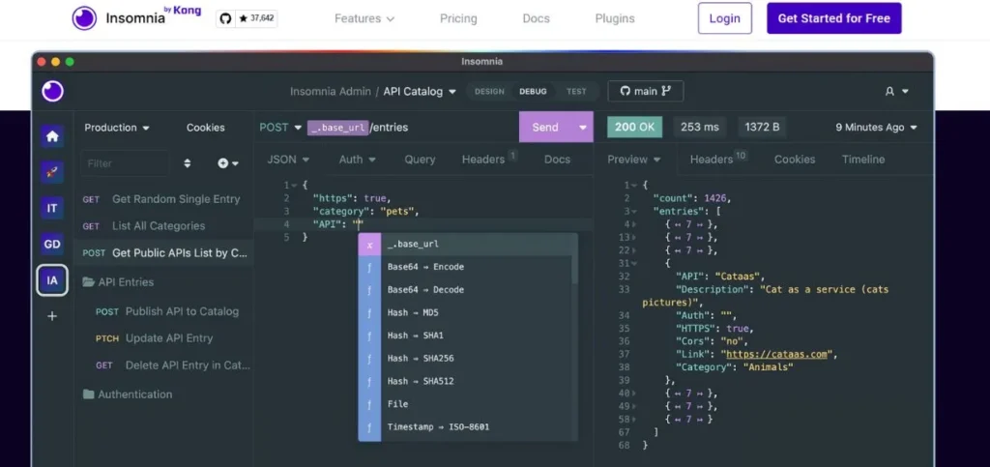Choose Base64 Decode from autocomplete
This screenshot has height=467, width=990.
click(465, 290)
